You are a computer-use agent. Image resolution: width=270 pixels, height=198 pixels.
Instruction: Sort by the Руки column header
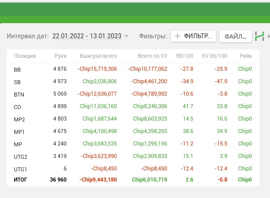coord(60,56)
